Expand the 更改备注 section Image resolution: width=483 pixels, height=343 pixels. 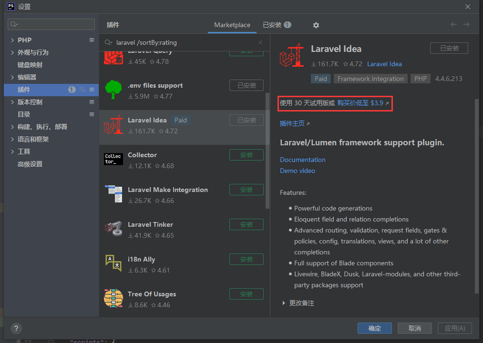[x=284, y=303]
